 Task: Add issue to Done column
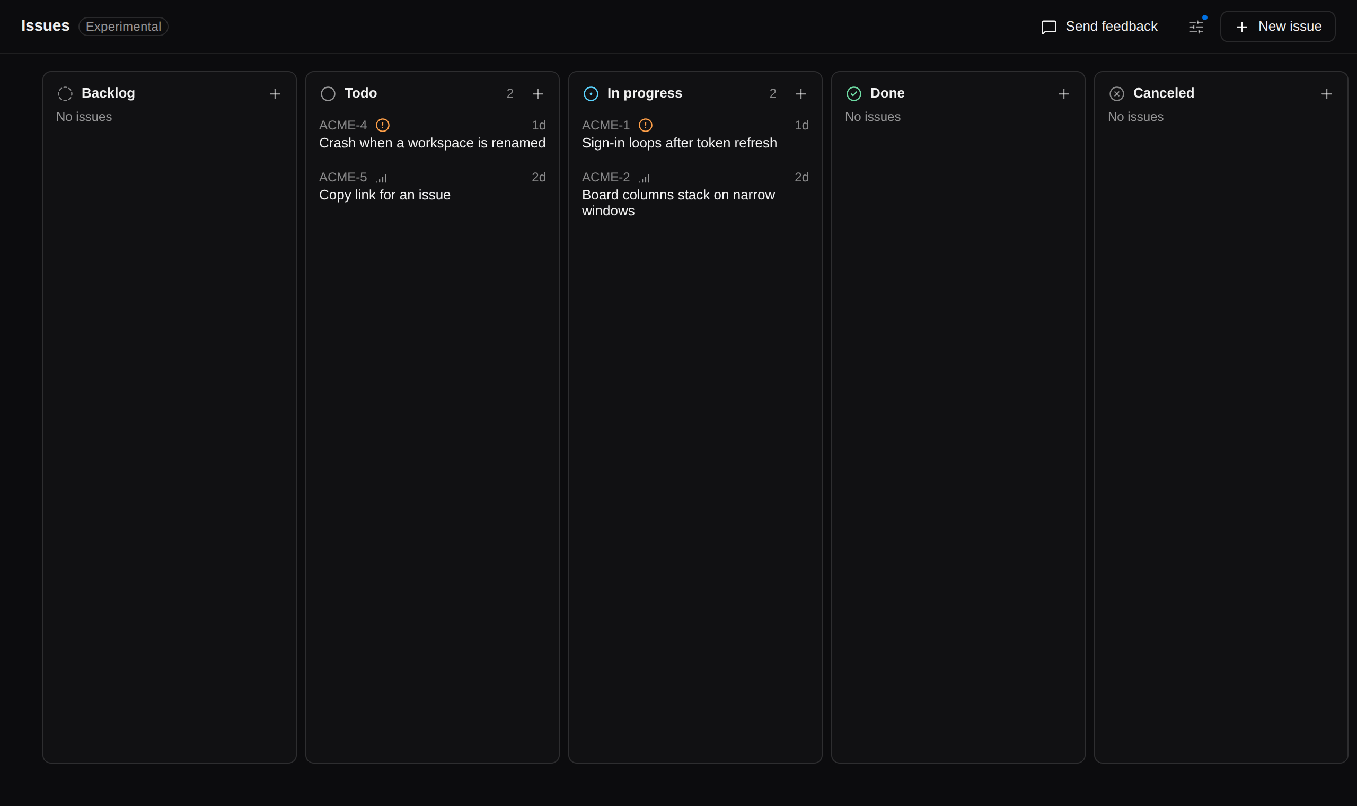pyautogui.click(x=1064, y=94)
